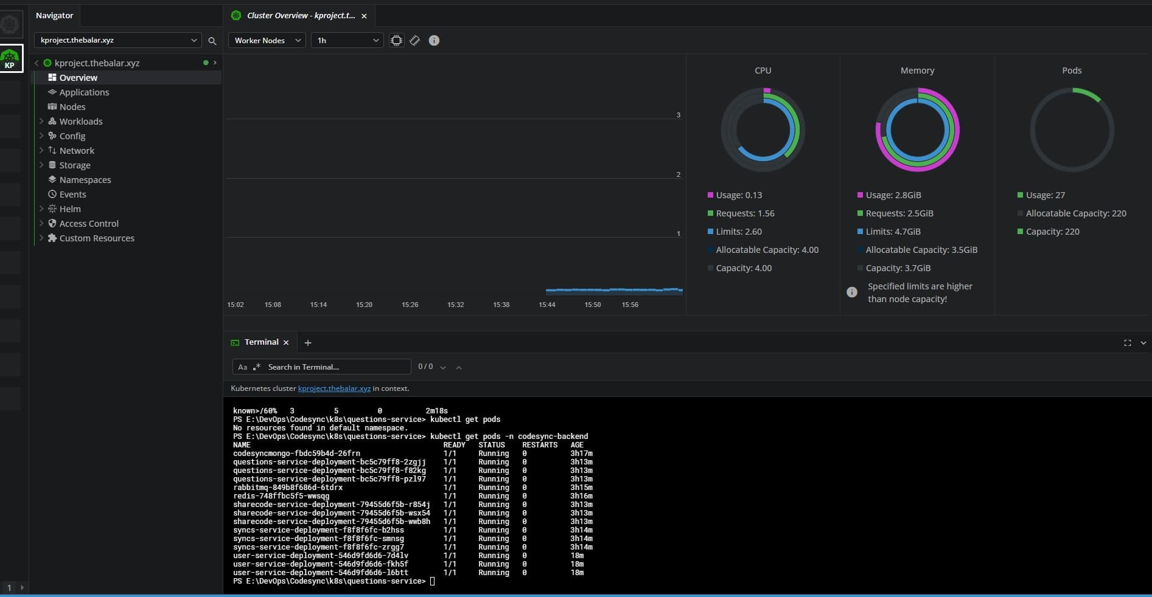Open the cluster selector dropdown kproject.thebalar.xyz

point(118,40)
